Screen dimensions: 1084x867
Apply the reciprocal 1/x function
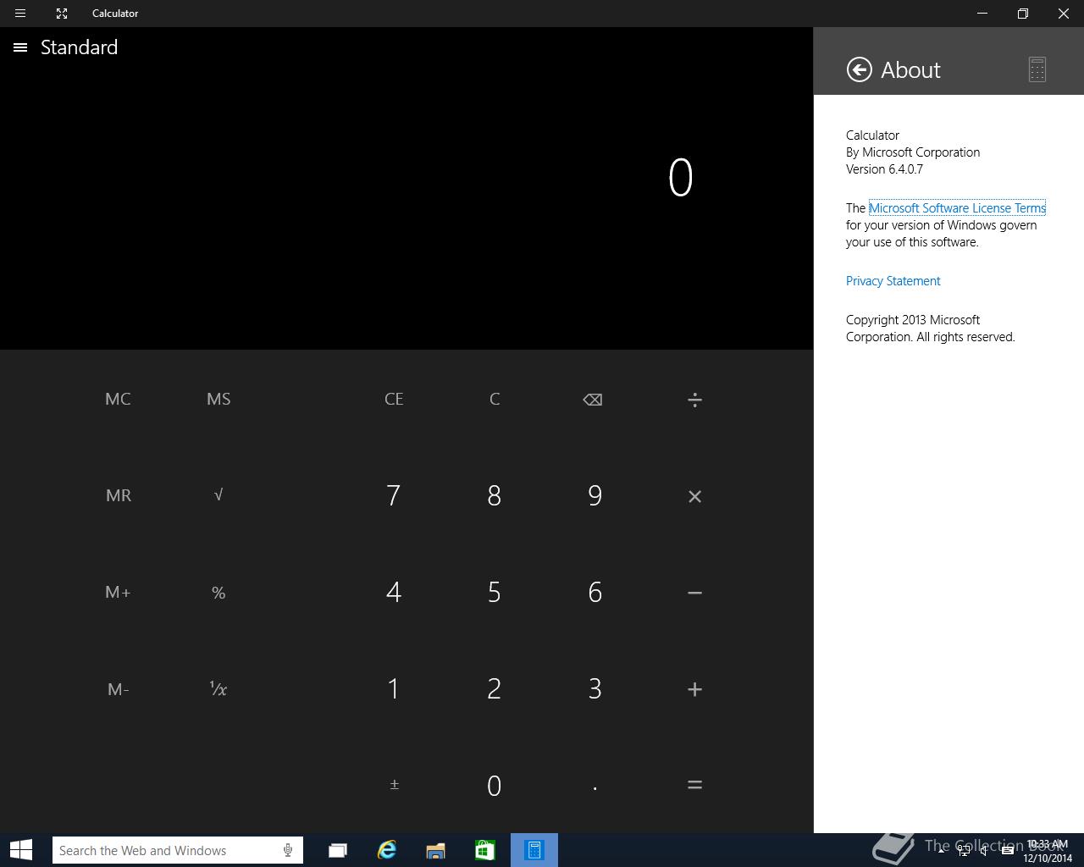coord(218,689)
